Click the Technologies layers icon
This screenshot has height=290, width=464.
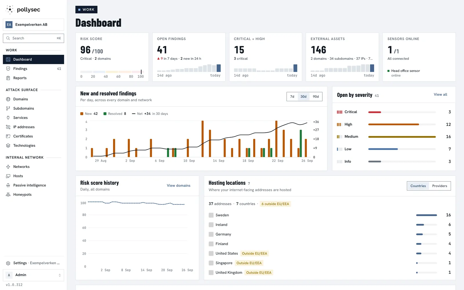click(8, 146)
